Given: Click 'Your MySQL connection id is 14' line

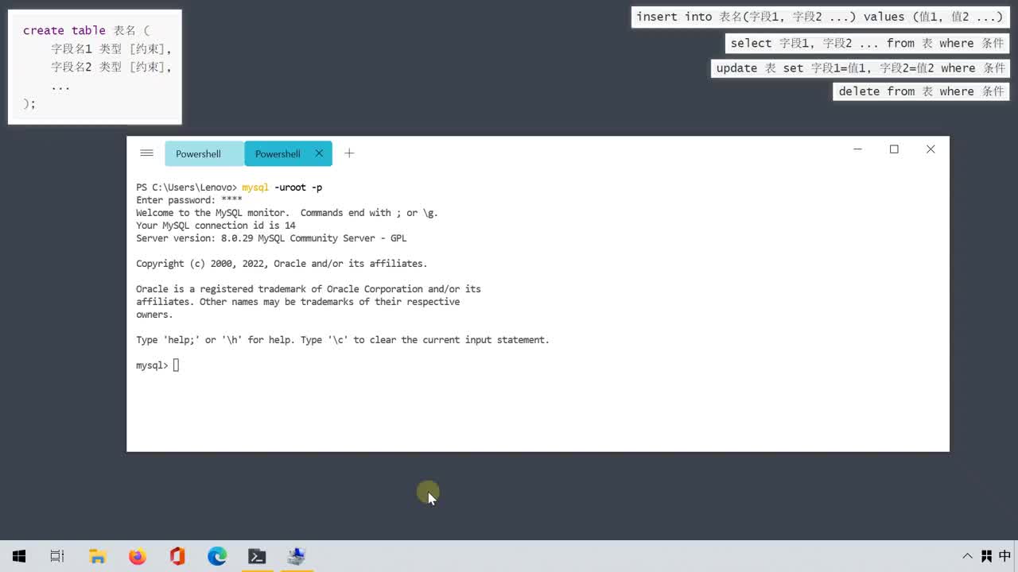Looking at the screenshot, I should (x=216, y=226).
